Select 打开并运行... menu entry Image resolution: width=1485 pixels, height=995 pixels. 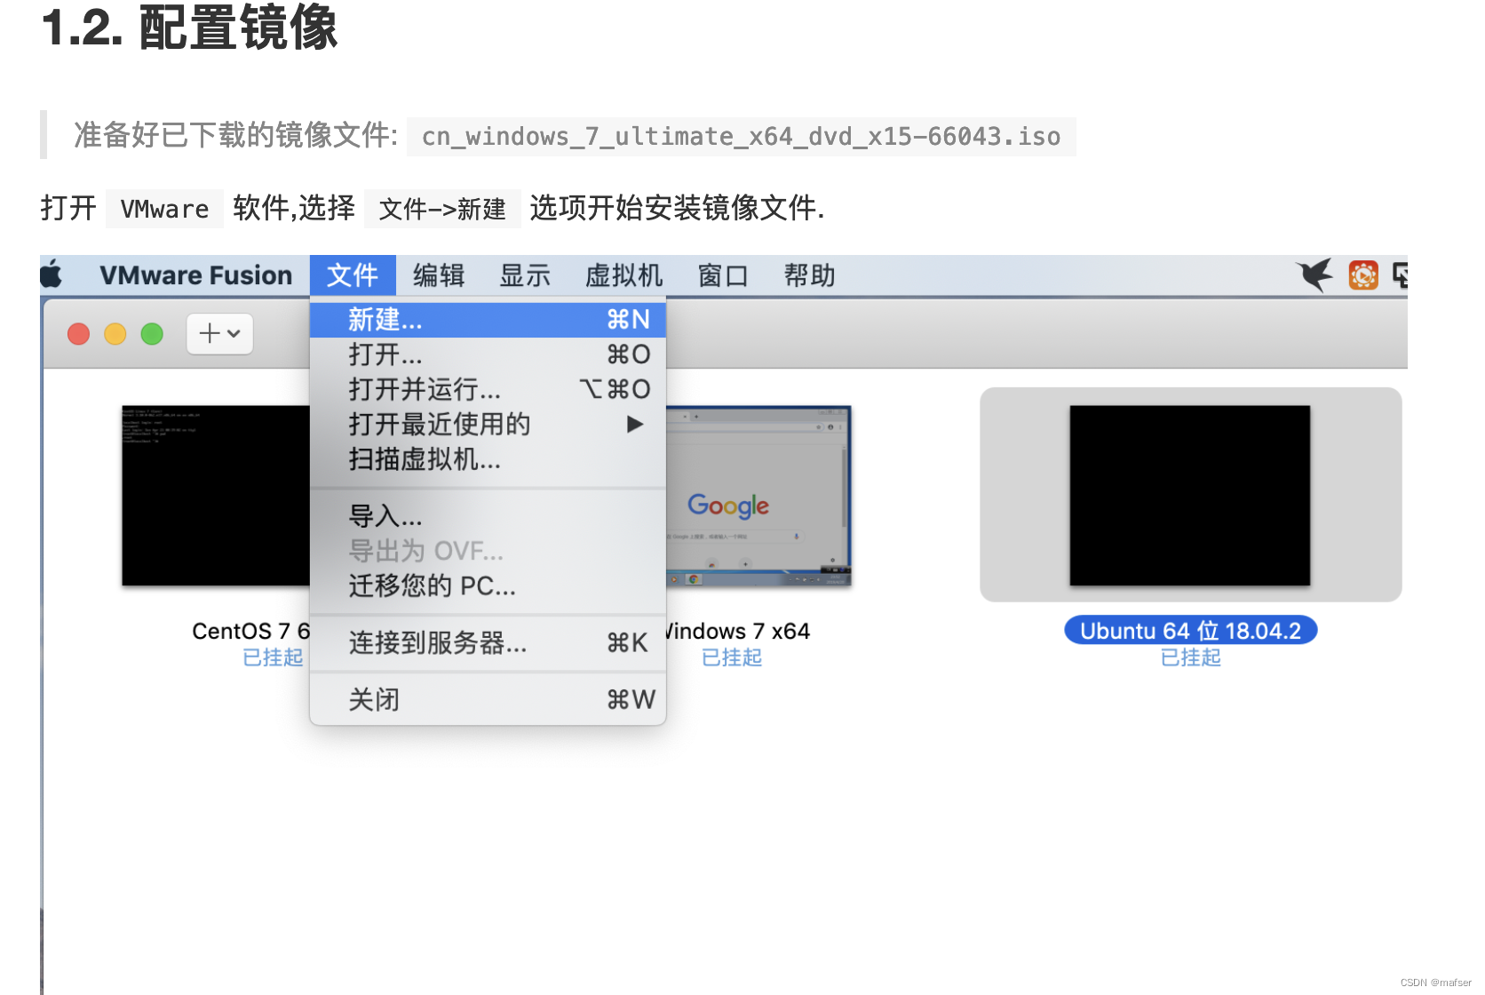488,389
